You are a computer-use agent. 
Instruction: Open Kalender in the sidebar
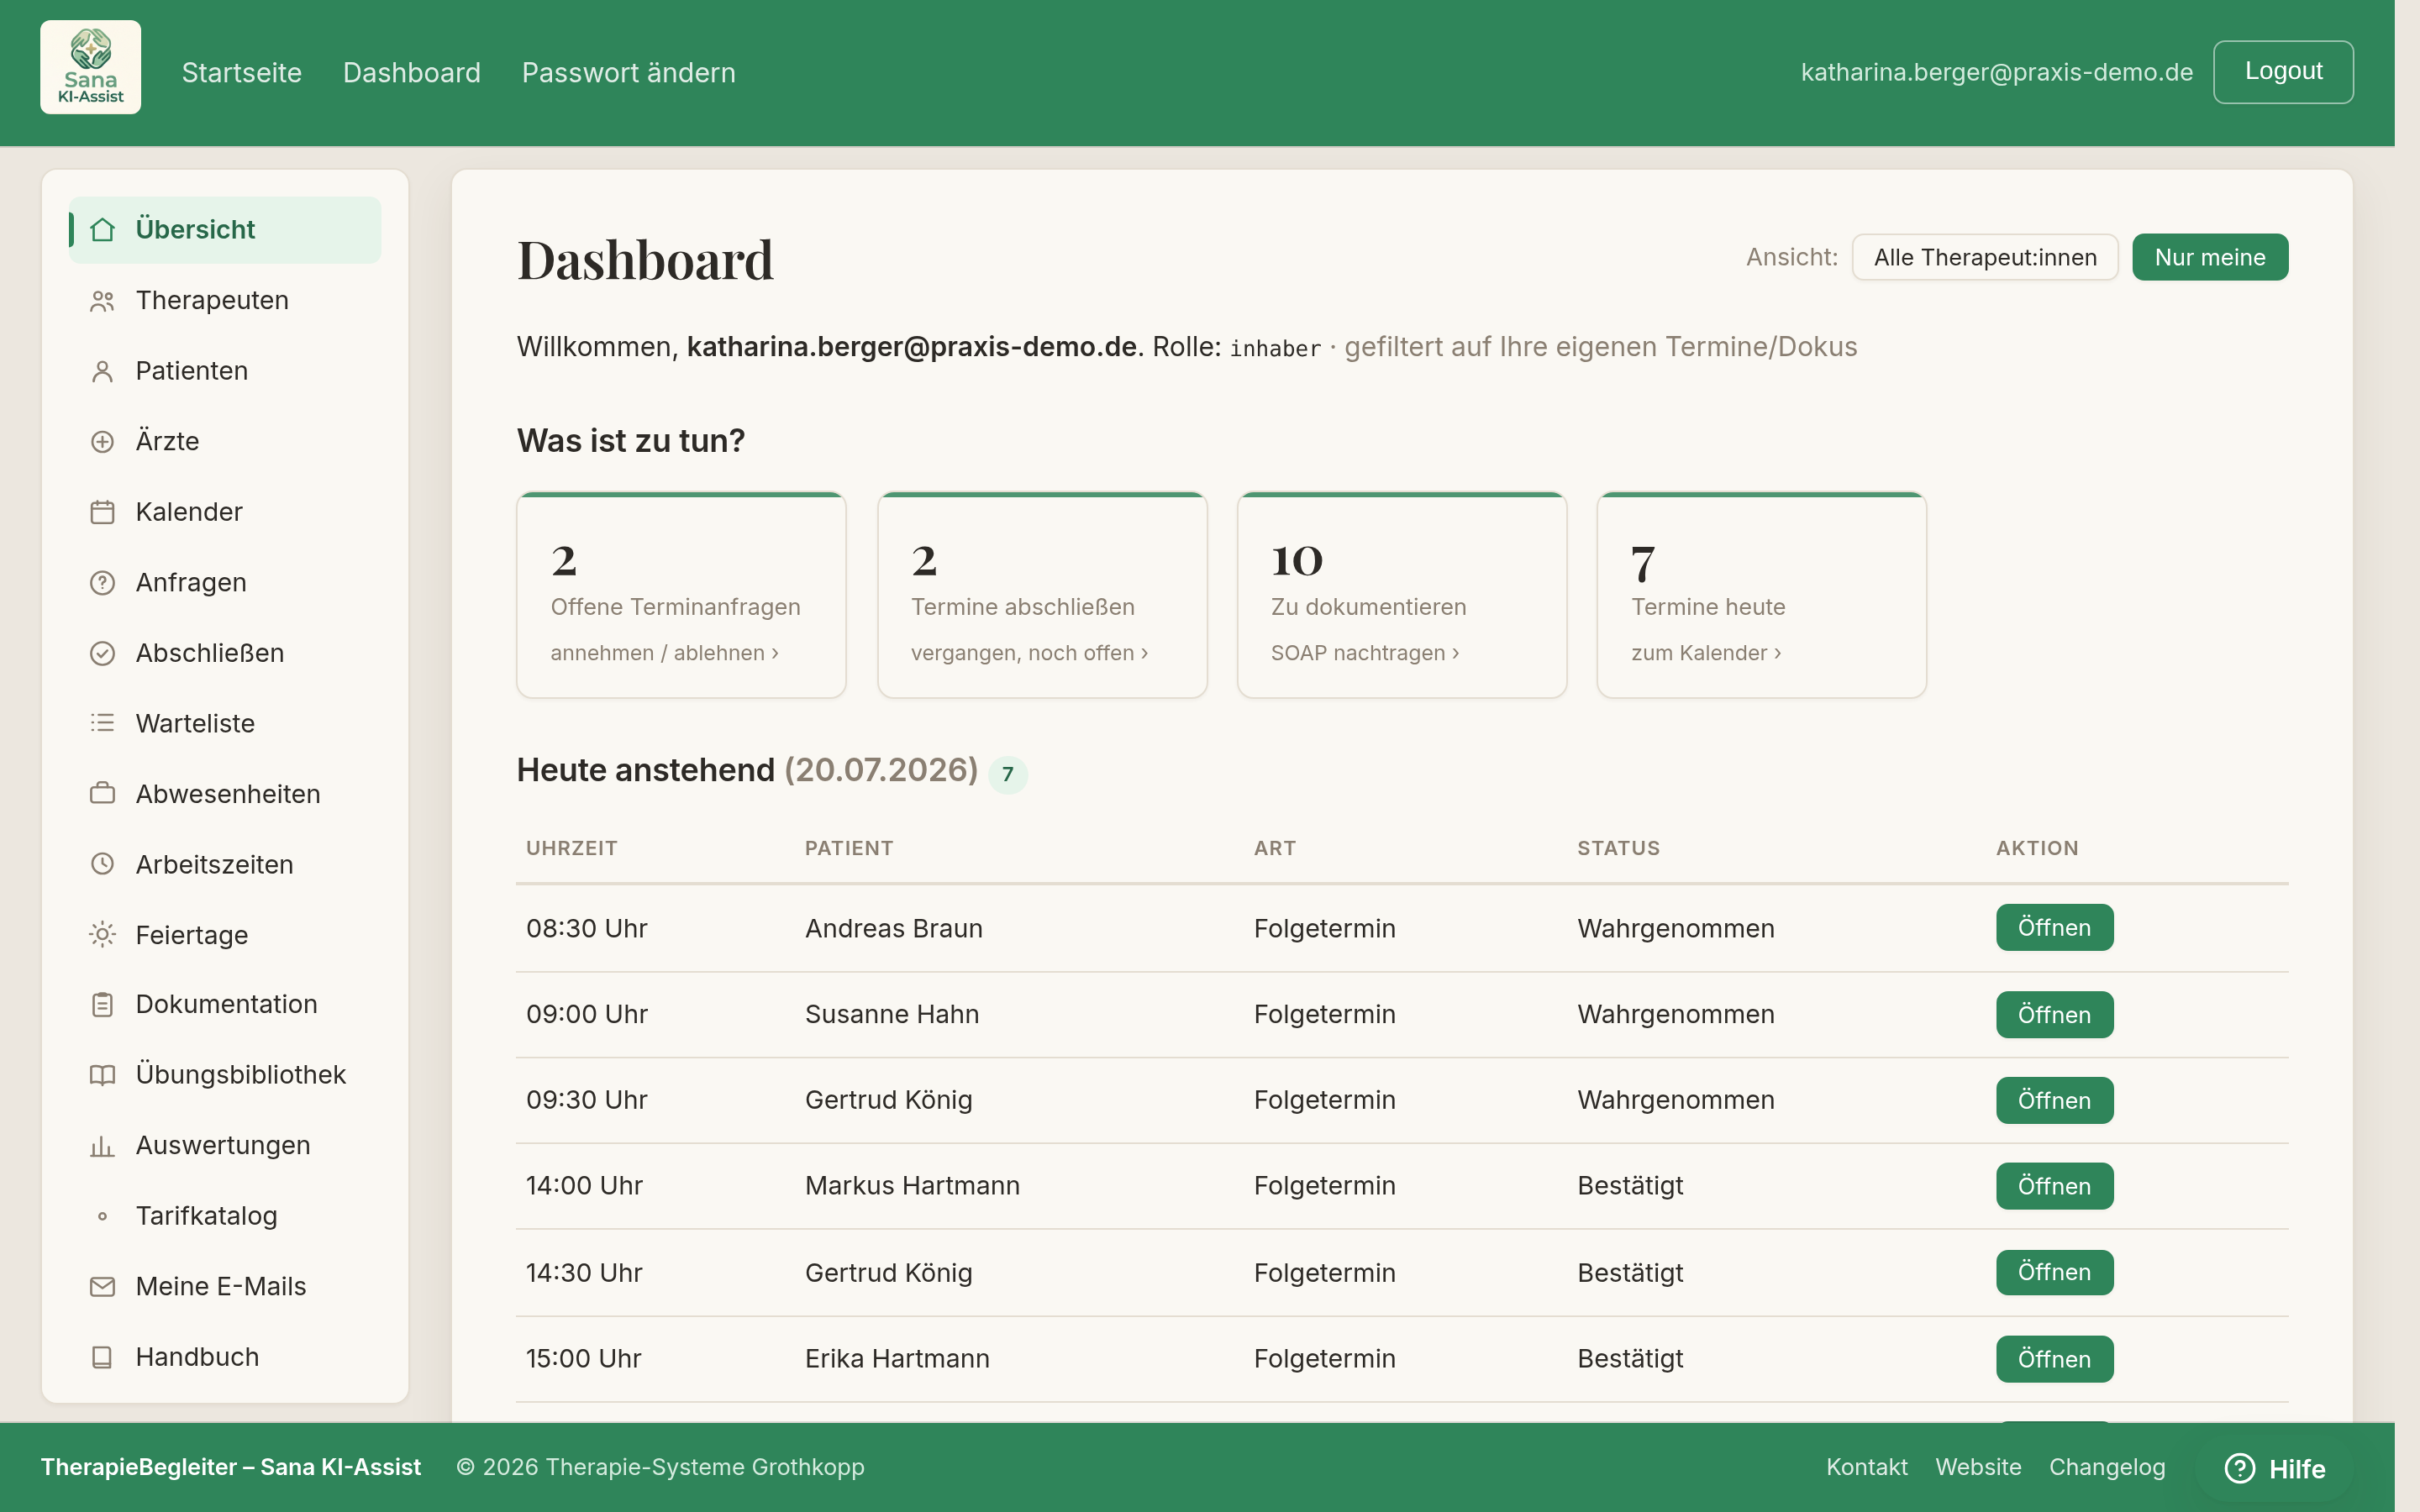coord(224,512)
